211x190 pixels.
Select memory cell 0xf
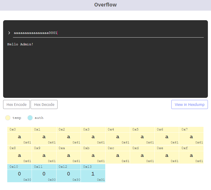[x=191, y=155]
